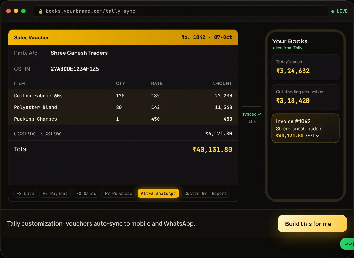Click the books.yourbrand.com/tally-sync address field
The width and height of the screenshot is (354, 258).
click(180, 11)
